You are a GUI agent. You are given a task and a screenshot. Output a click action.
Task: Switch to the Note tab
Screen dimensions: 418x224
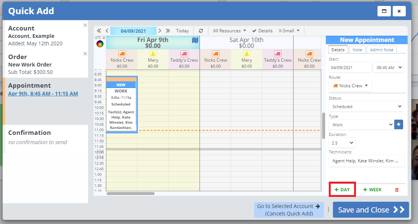click(x=357, y=50)
